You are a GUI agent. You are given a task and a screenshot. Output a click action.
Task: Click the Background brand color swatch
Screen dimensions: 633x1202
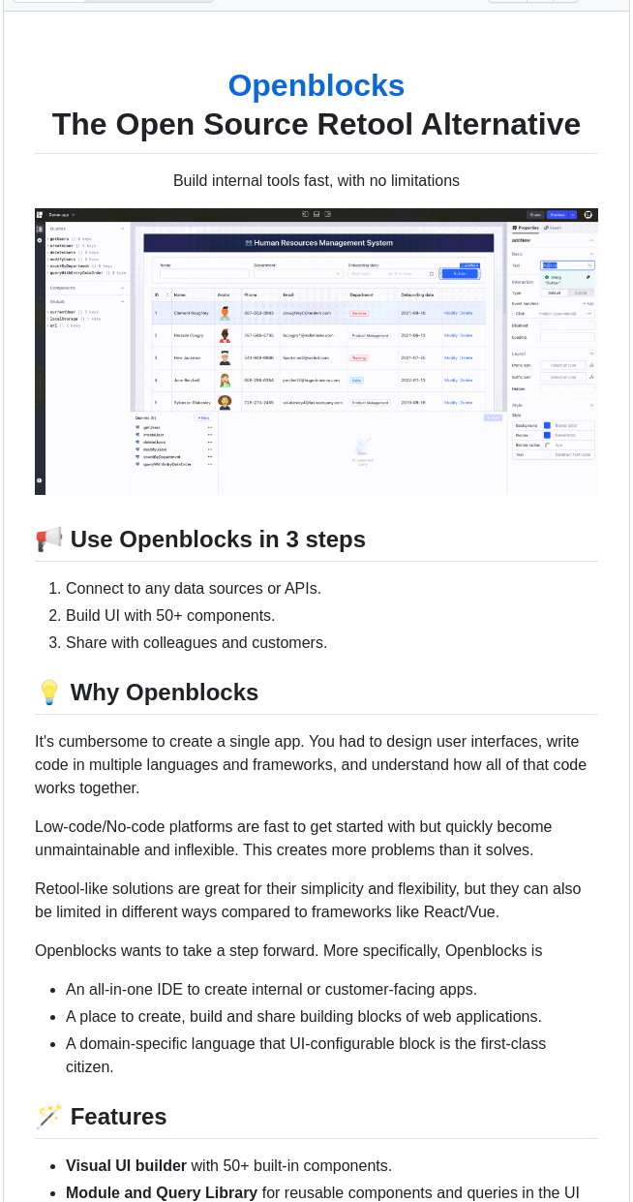coord(547,425)
